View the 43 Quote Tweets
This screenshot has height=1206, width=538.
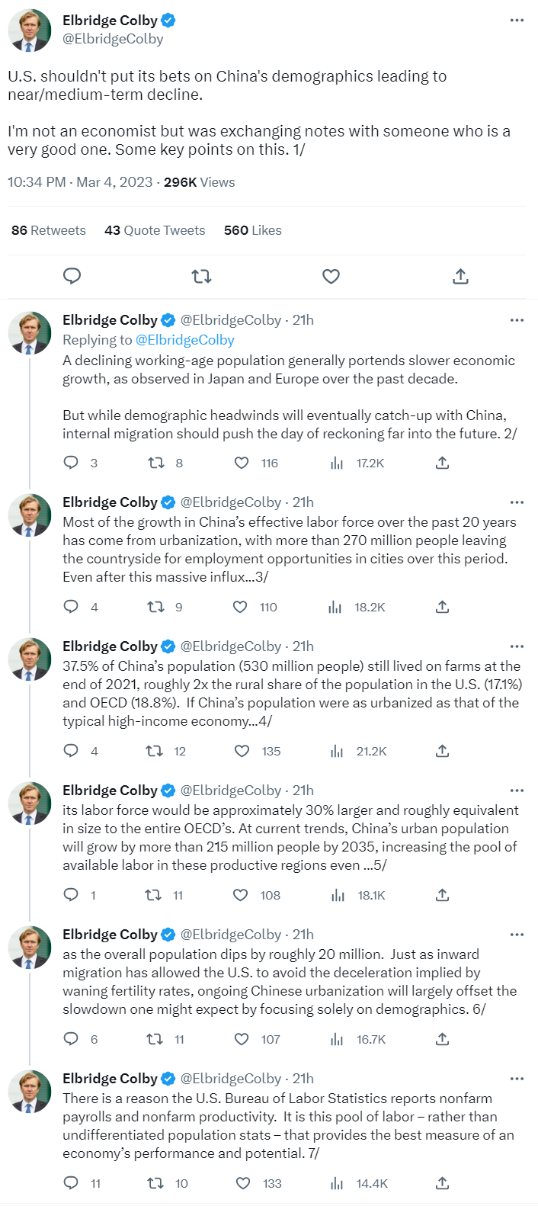tap(155, 230)
